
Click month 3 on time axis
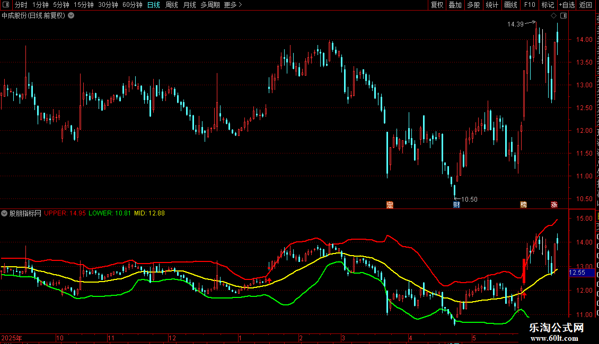(343, 338)
